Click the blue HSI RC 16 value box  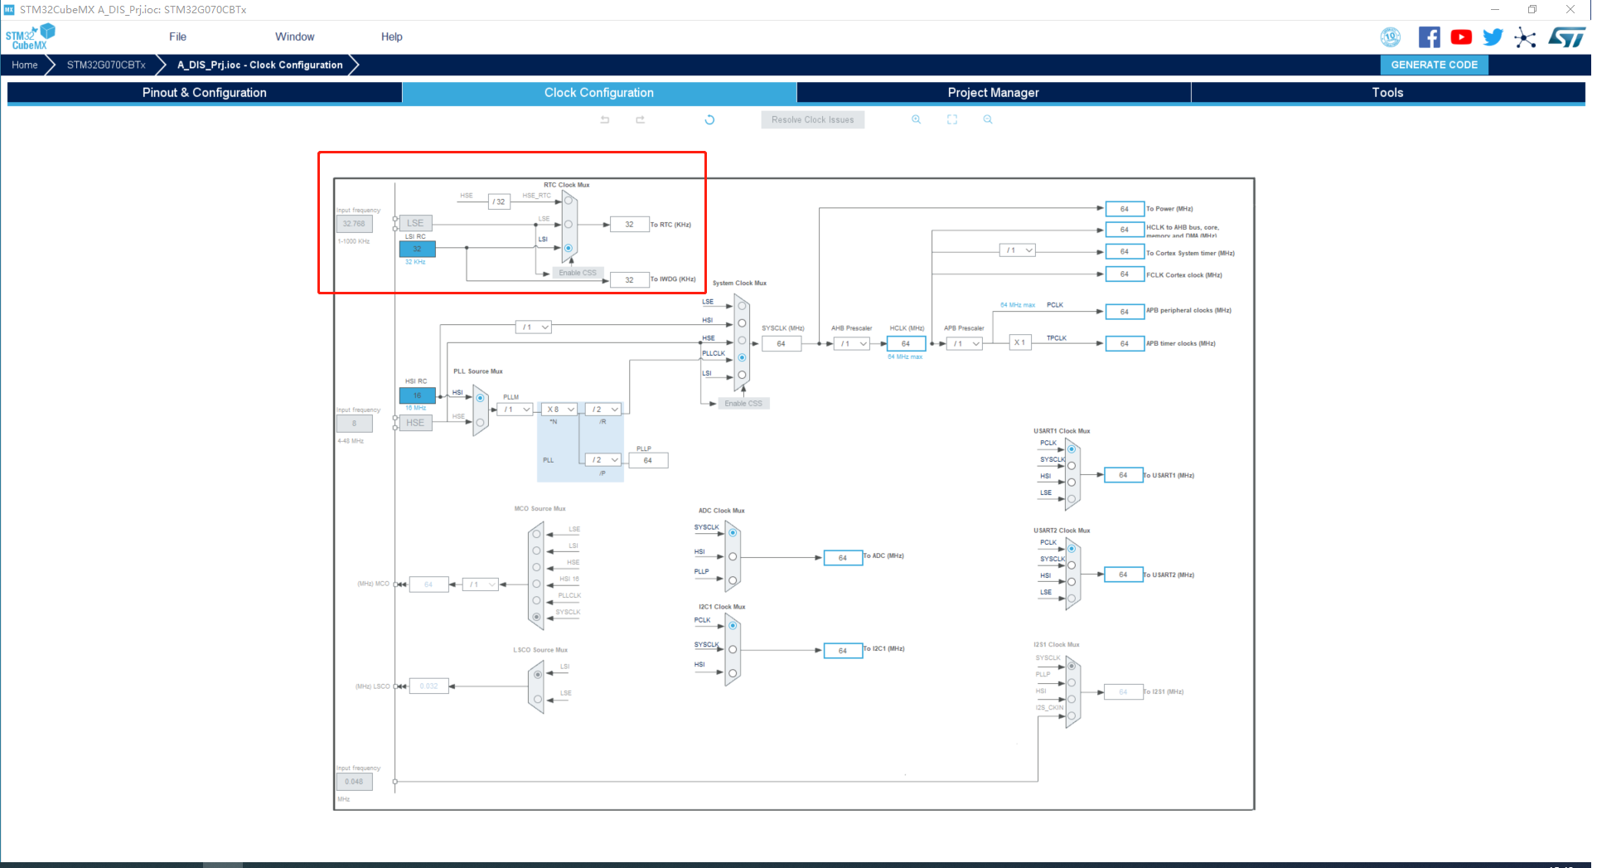pyautogui.click(x=417, y=395)
